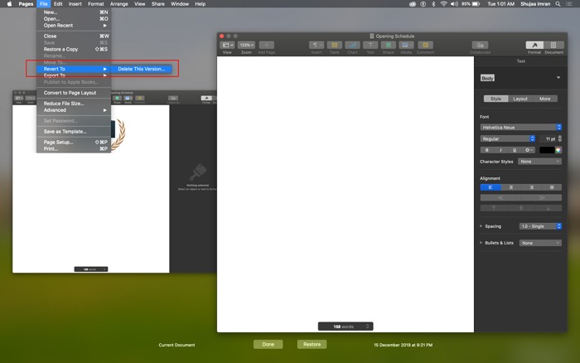Open the Format inspector brush icon
The image size is (580, 363).
coord(533,45)
